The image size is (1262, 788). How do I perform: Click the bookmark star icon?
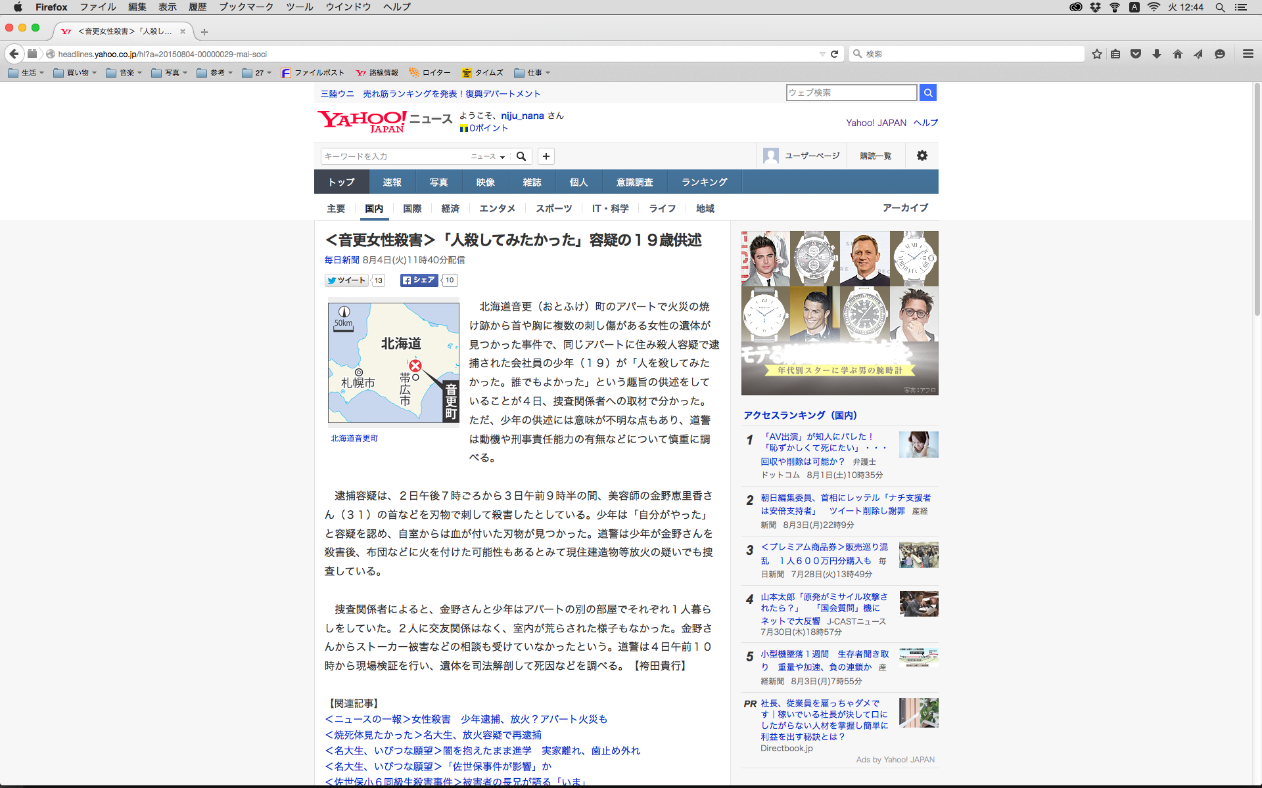pos(1096,54)
